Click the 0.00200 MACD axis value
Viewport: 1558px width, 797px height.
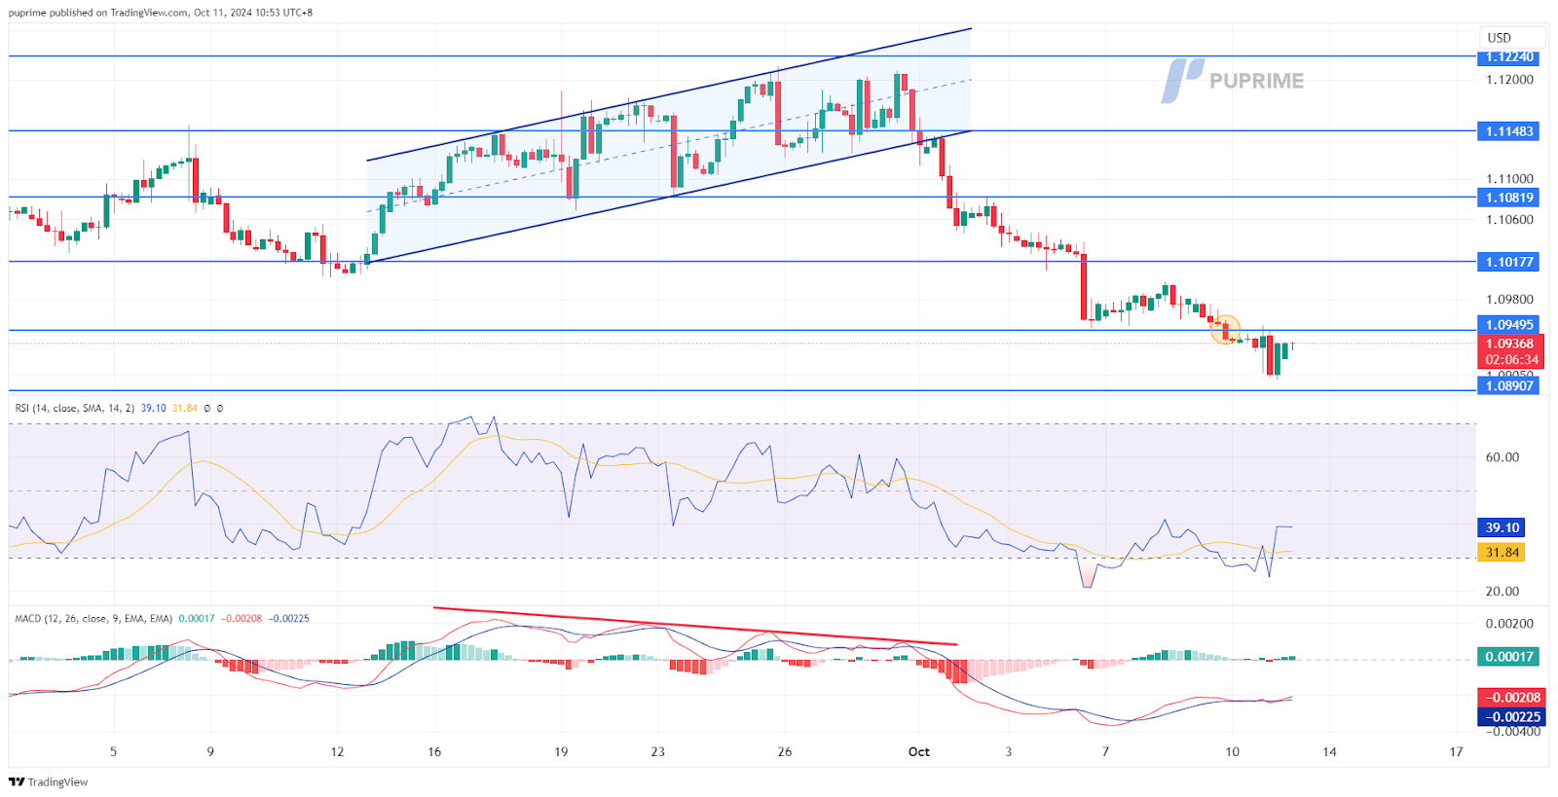pos(1509,624)
